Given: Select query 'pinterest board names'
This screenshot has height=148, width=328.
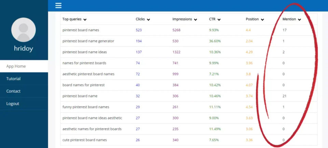Looking at the screenshot, I should tap(81, 30).
